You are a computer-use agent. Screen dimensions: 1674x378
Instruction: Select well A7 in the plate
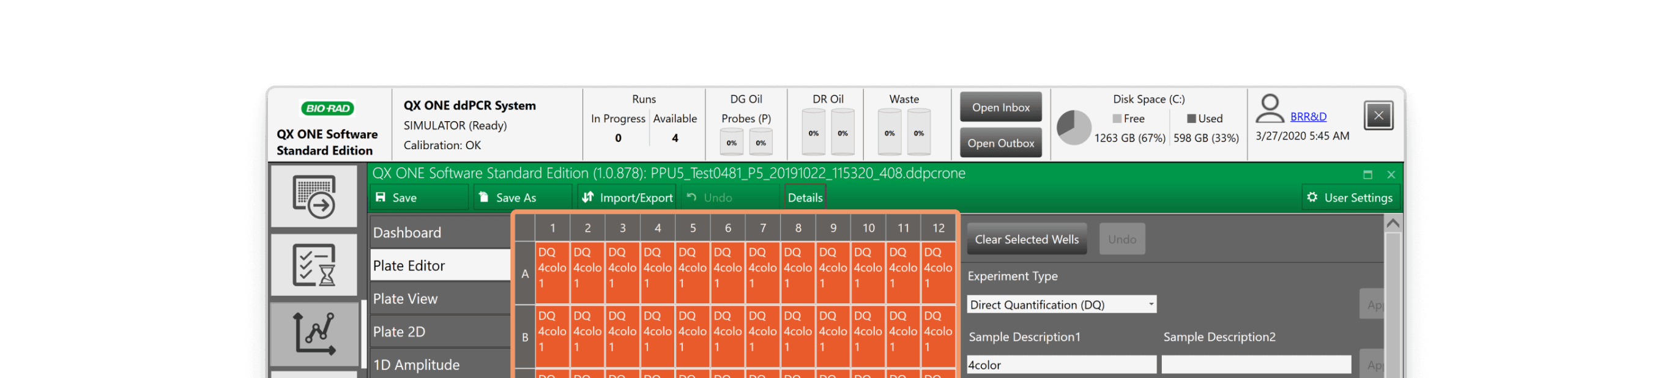[x=763, y=273]
